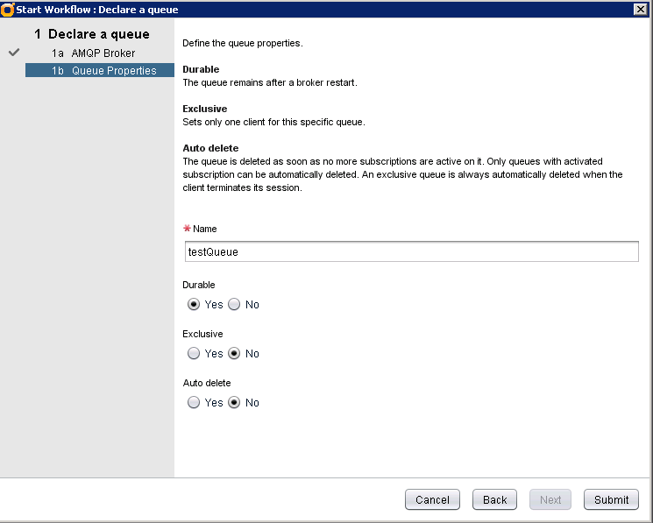Viewport: 653px width, 523px height.
Task: Choose Yes for the Exclusive option
Action: point(194,354)
